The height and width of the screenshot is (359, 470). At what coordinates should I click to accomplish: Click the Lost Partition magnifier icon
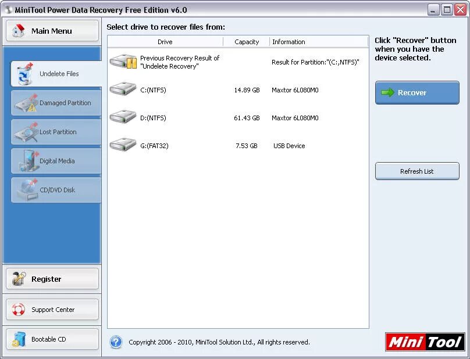point(26,132)
